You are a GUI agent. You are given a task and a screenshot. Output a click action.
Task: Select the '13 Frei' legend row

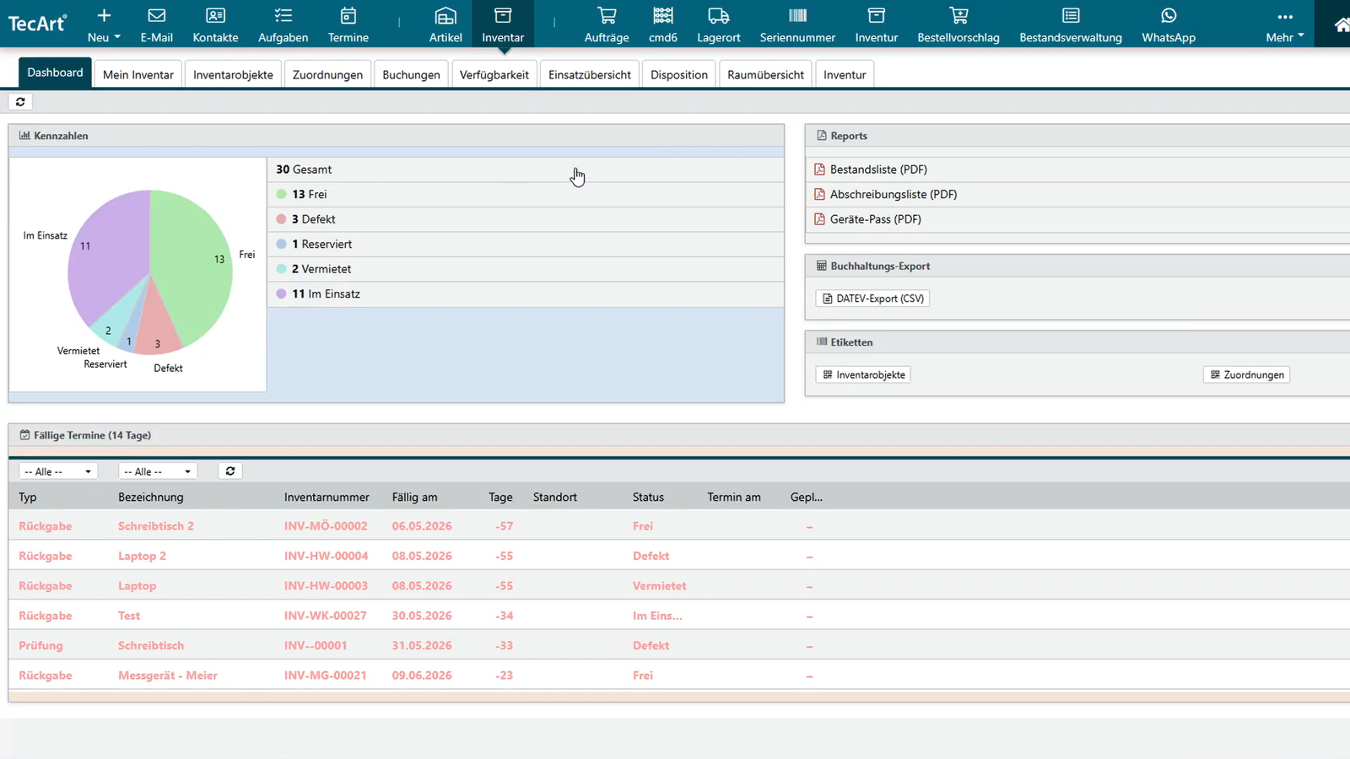[x=526, y=194]
